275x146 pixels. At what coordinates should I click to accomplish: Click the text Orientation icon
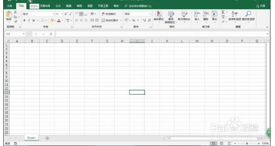[92, 14]
